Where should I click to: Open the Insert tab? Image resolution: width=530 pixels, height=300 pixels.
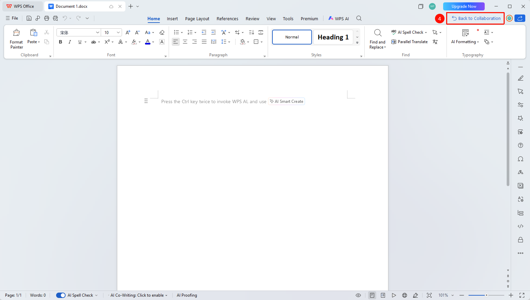(172, 19)
